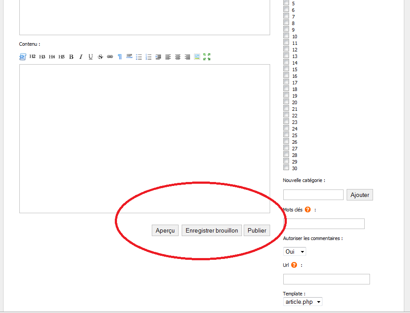Toggle italic text formatting
410x313 pixels.
tap(81, 57)
